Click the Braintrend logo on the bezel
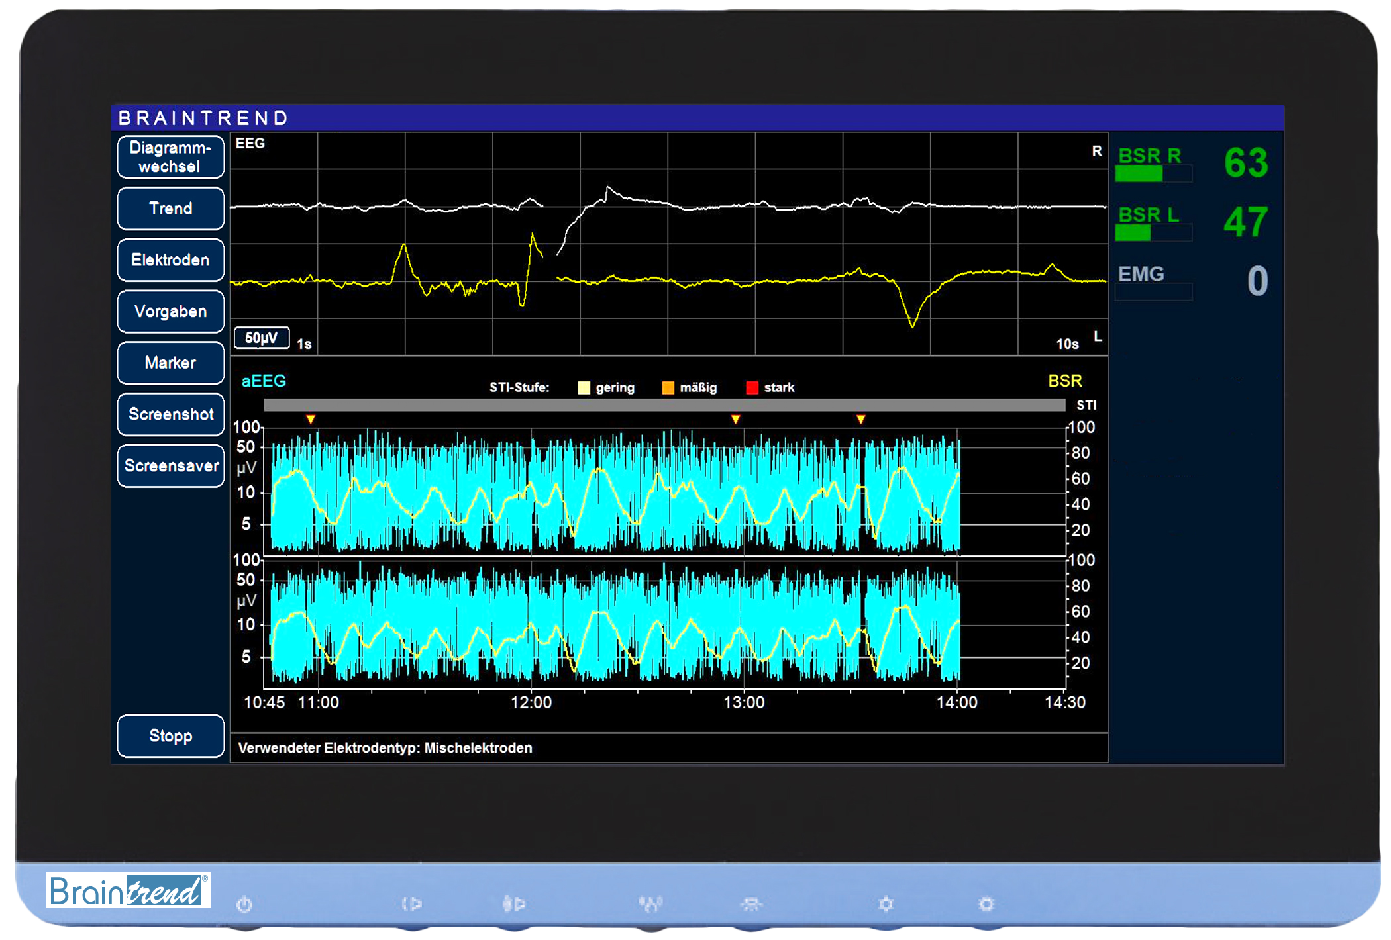Image resolution: width=1391 pixels, height=940 pixels. point(128,890)
